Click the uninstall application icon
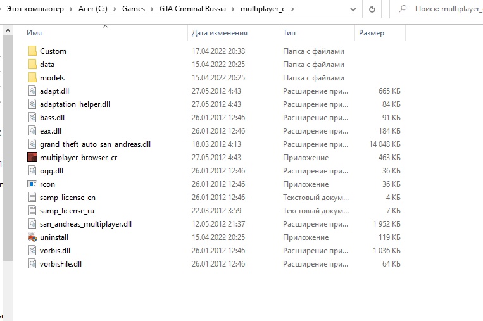The height and width of the screenshot is (321, 483). (x=33, y=237)
